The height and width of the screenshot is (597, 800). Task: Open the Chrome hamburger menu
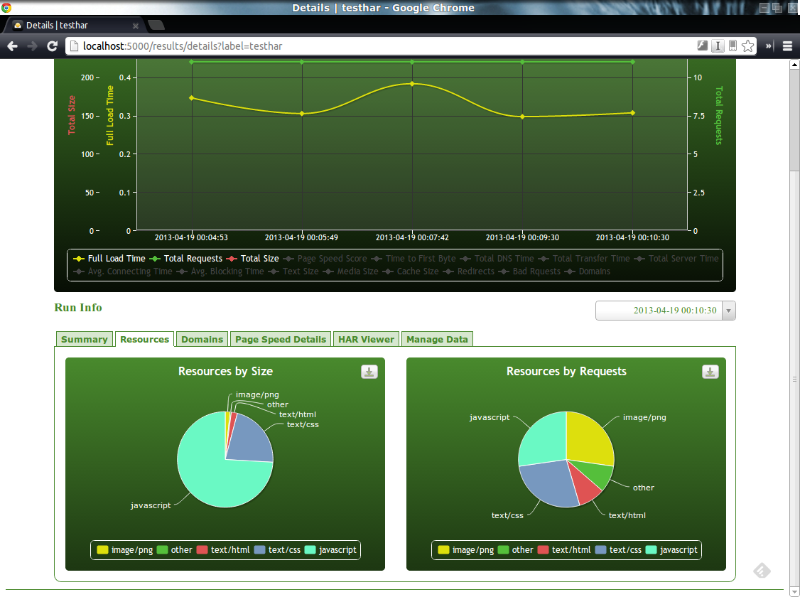787,46
